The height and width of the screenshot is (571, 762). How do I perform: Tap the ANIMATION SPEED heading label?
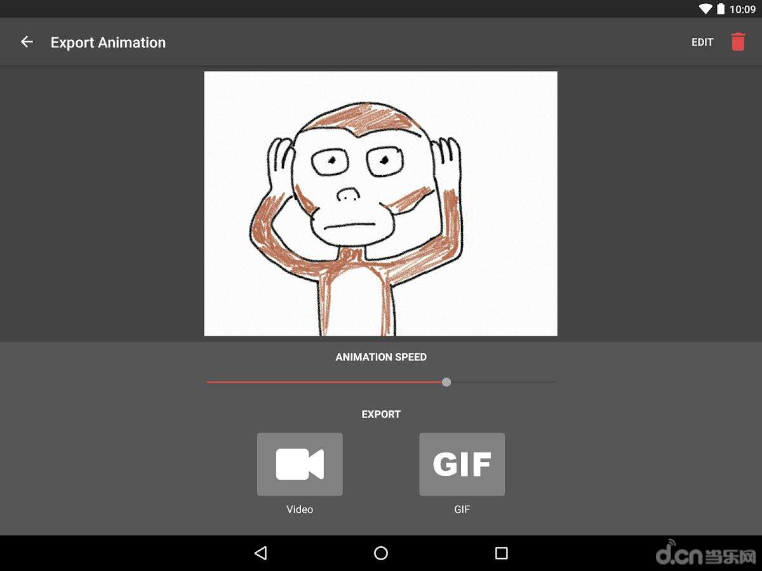click(x=381, y=357)
